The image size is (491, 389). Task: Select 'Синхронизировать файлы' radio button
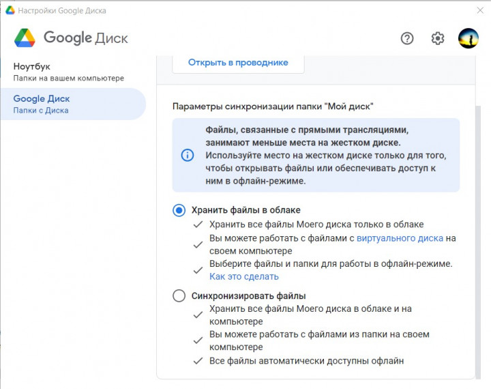(179, 296)
